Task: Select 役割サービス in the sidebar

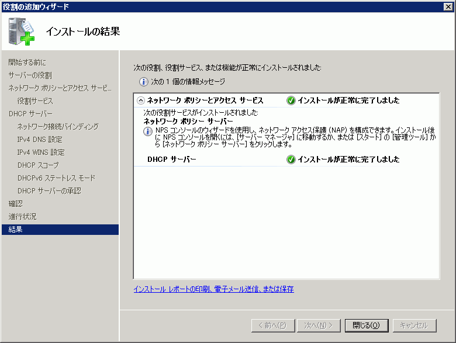Action: [35, 101]
